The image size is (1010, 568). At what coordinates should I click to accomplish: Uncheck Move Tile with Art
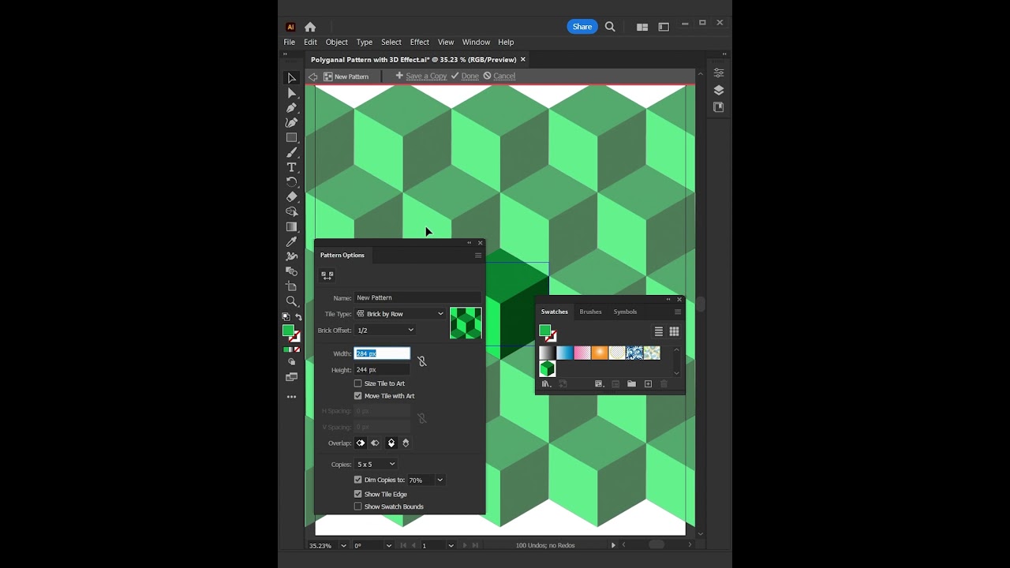tap(358, 396)
